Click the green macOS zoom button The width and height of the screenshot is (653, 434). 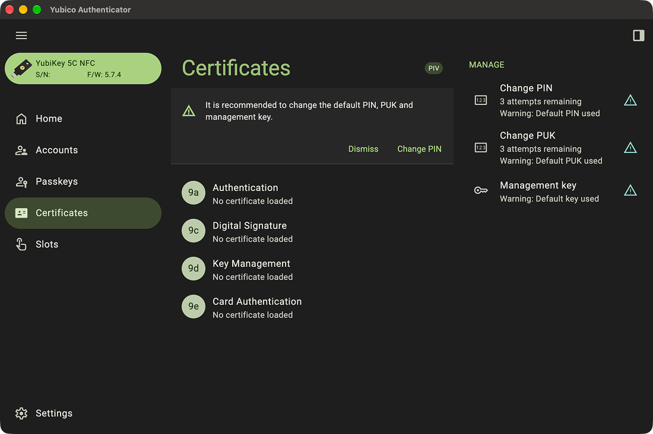tap(37, 9)
